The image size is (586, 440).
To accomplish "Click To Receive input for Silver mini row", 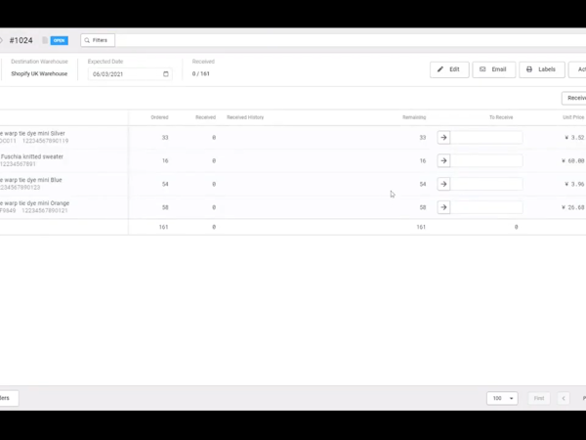I will (486, 137).
